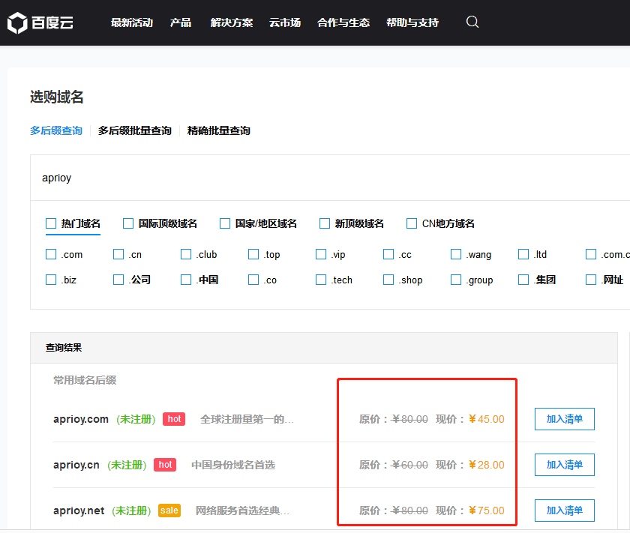Check the 热门域名 category checkbox
This screenshot has height=533, width=630.
pyautogui.click(x=51, y=223)
